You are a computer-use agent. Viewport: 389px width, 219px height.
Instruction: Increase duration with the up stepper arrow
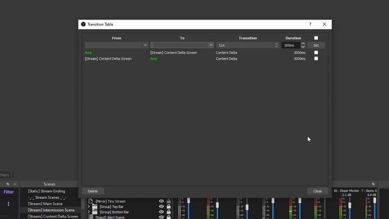click(x=303, y=43)
